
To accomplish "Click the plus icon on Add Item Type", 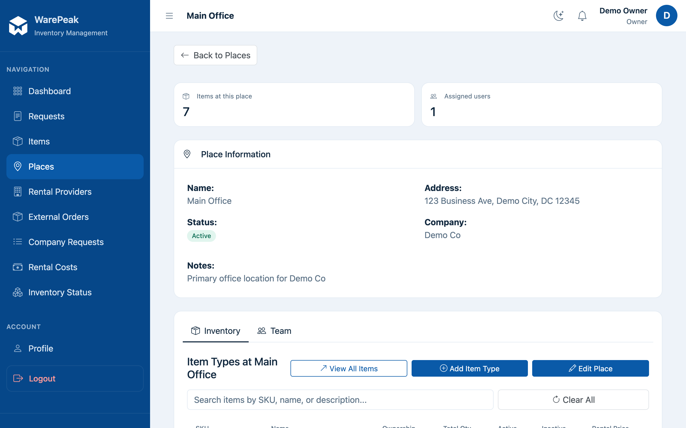I will tap(444, 368).
